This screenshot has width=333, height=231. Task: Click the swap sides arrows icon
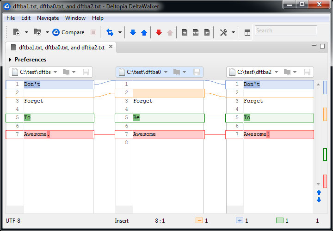pyautogui.click(x=110, y=32)
